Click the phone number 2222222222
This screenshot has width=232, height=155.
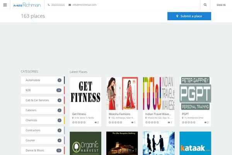coord(58,5)
